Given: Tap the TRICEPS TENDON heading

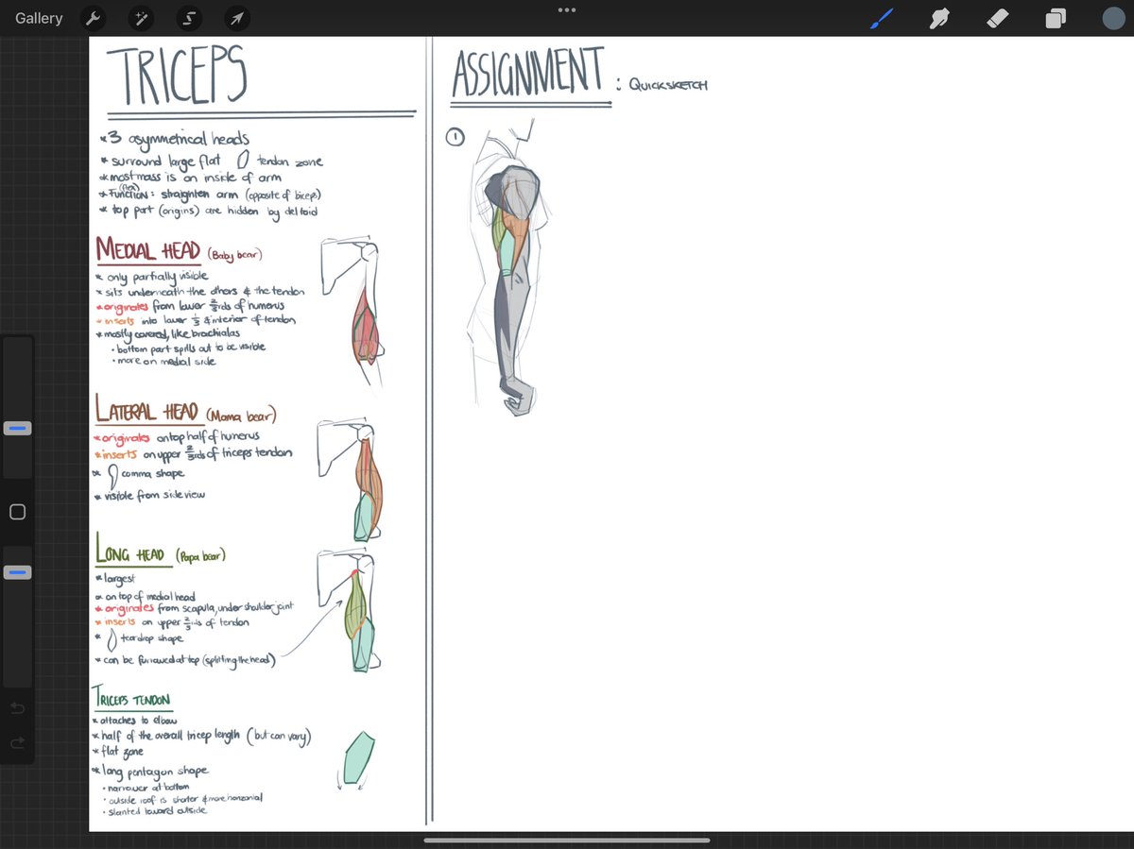Looking at the screenshot, I should click(x=131, y=699).
